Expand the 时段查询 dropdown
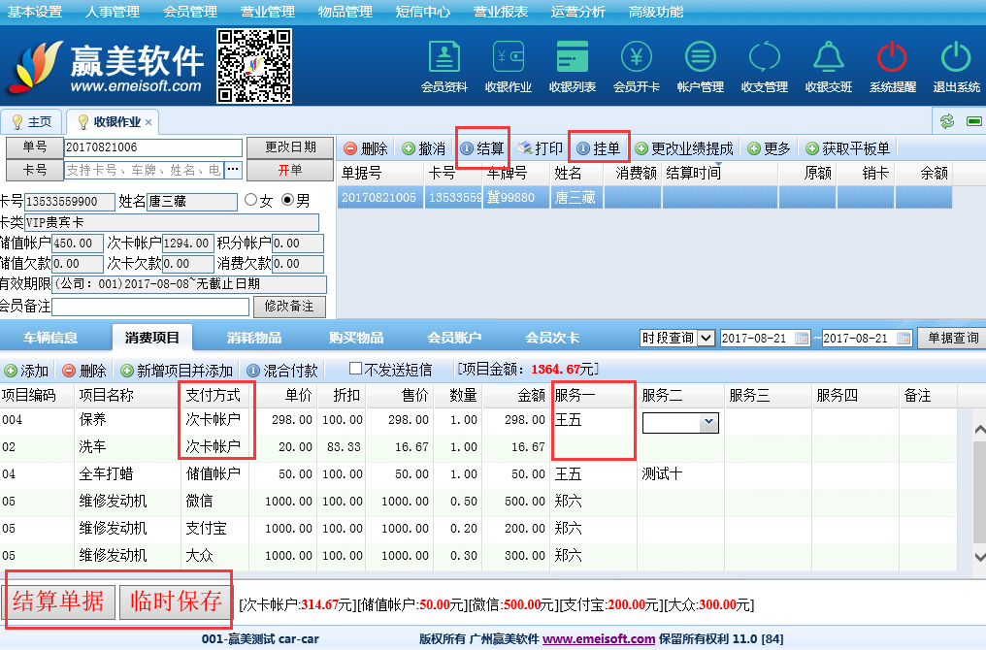Viewport: 986px width, 650px height. tap(706, 339)
